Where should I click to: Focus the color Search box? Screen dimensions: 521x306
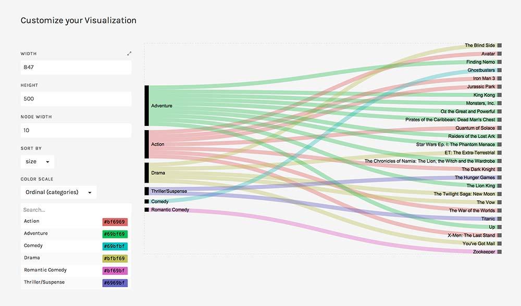76,210
